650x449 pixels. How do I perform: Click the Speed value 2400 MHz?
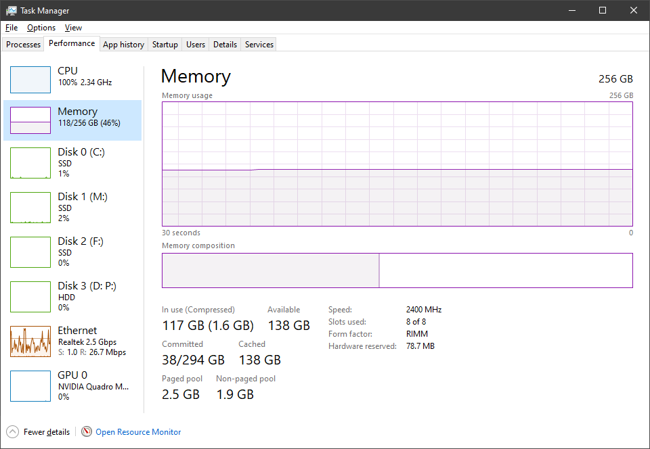(424, 310)
